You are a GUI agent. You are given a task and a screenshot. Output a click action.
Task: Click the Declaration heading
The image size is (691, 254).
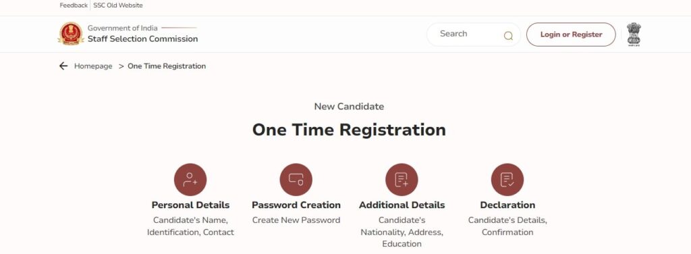[507, 205]
